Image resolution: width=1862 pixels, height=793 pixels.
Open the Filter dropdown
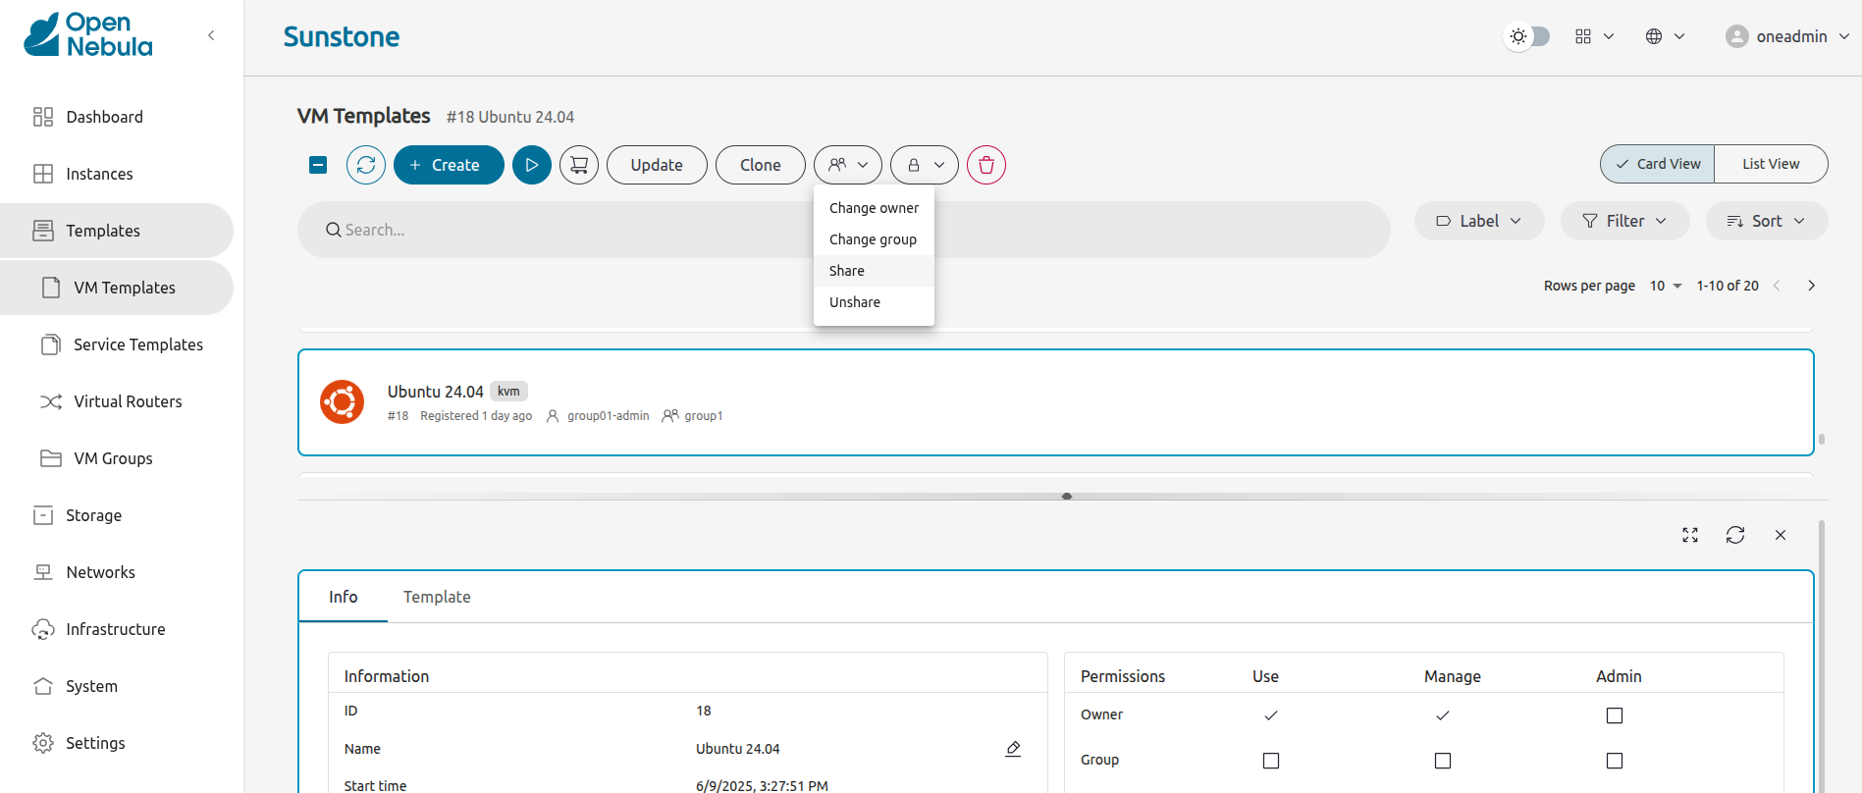pos(1624,221)
